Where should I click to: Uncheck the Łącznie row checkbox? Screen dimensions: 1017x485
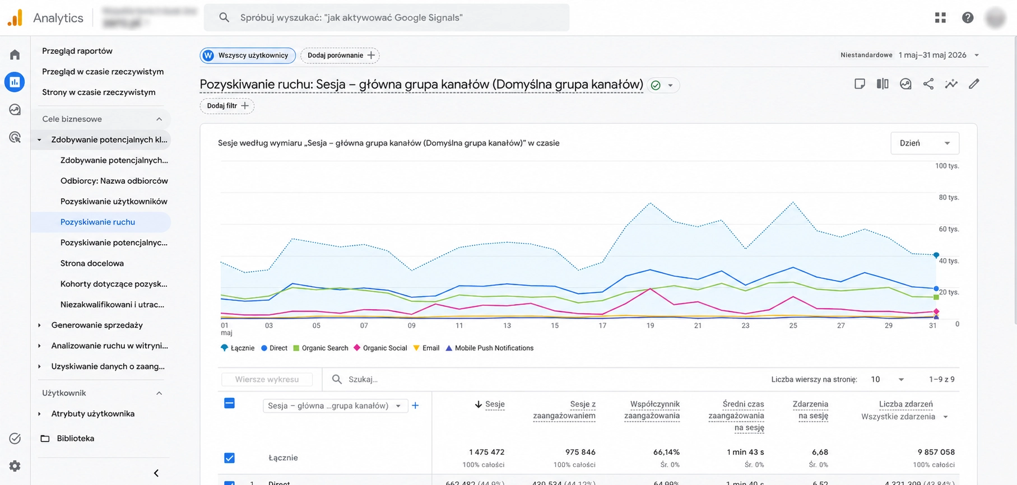tap(229, 458)
